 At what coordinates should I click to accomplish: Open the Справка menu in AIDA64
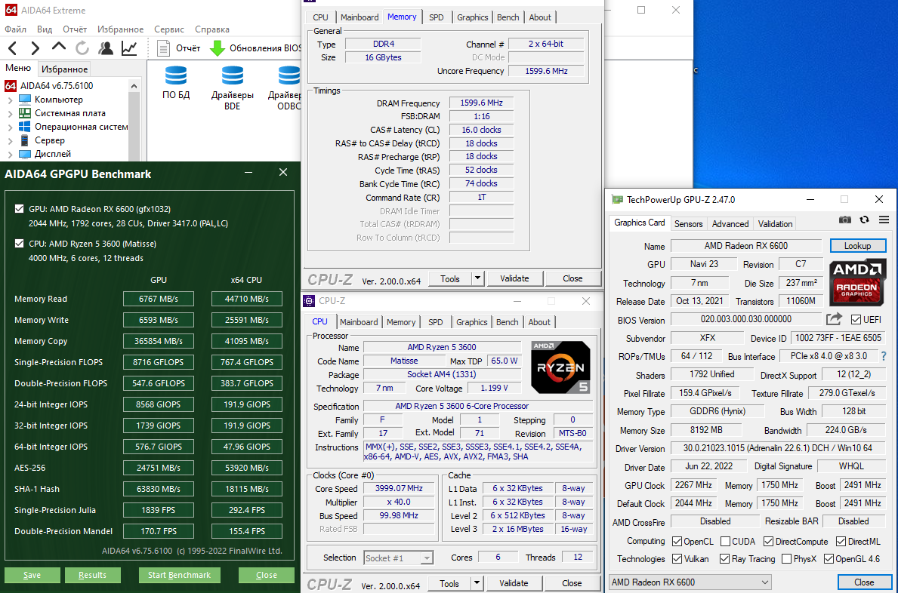pos(212,29)
